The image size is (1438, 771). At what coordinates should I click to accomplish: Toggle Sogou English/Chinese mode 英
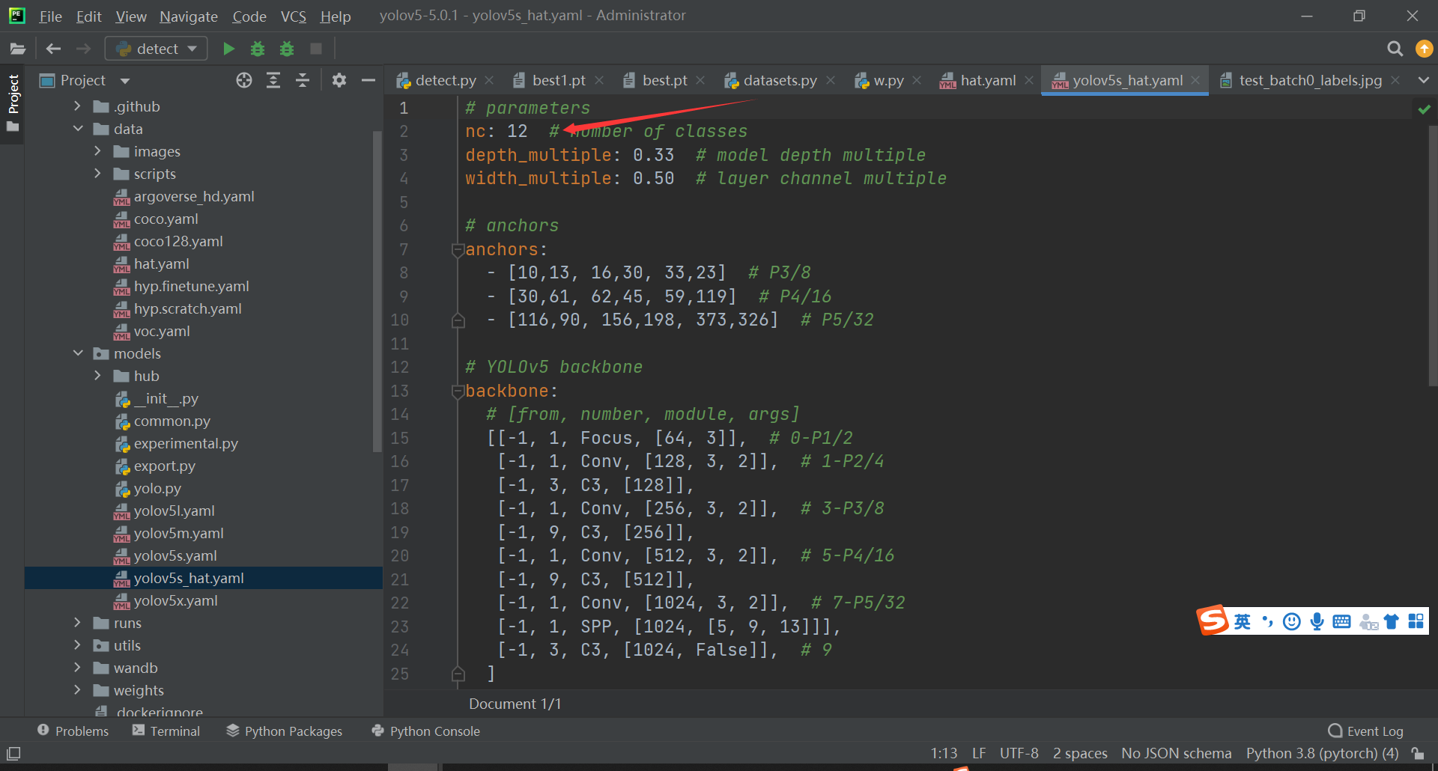pos(1243,621)
